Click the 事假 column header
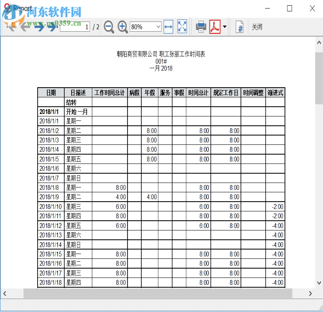This screenshot has height=312, width=323. pyautogui.click(x=179, y=93)
